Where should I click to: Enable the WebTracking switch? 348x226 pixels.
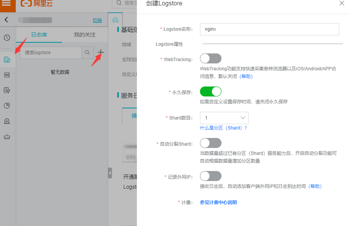click(211, 58)
